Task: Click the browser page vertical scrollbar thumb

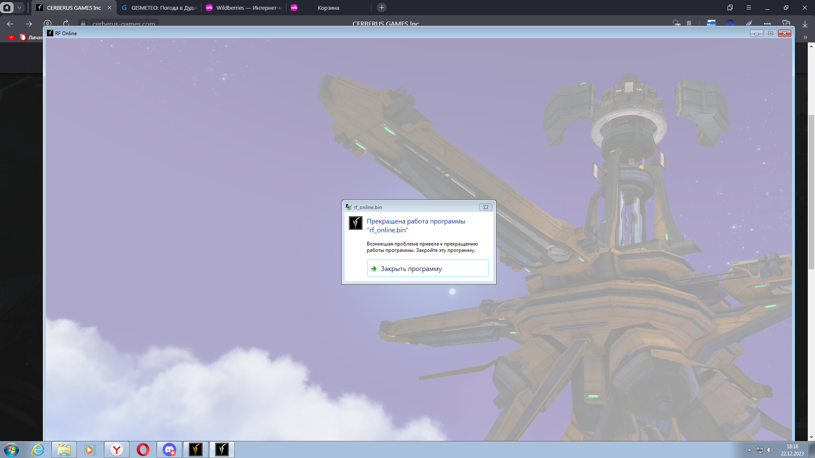Action: click(811, 192)
